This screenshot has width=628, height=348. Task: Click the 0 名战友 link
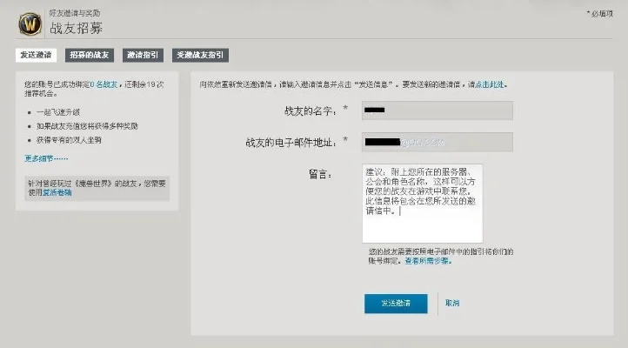click(x=104, y=84)
